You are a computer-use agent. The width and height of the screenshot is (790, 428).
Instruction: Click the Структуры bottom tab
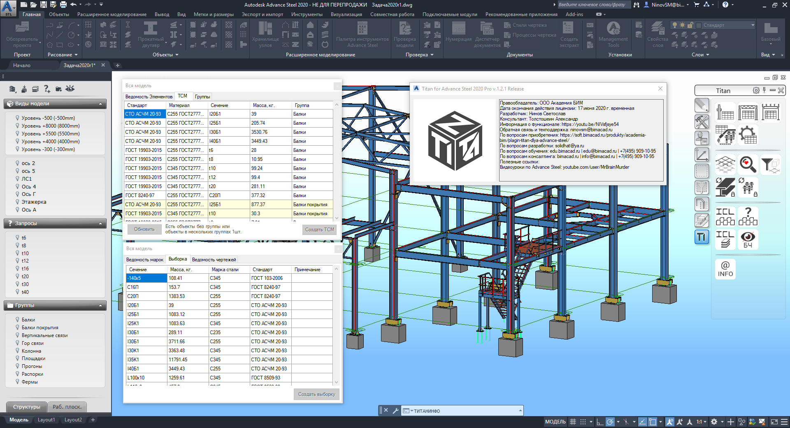(x=27, y=407)
